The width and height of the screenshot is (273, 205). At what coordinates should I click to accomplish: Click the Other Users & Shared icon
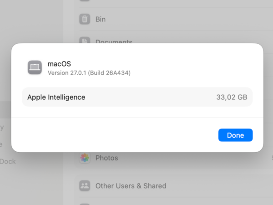coord(85,186)
